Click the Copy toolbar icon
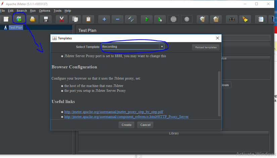The width and height of the screenshot is (277, 158). click(x=75, y=19)
